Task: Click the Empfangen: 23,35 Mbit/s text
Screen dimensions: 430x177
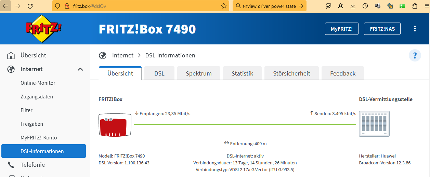Action: (x=165, y=113)
